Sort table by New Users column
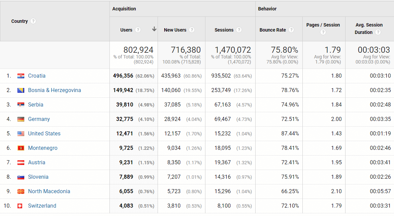This screenshot has height=216, width=394. click(175, 30)
